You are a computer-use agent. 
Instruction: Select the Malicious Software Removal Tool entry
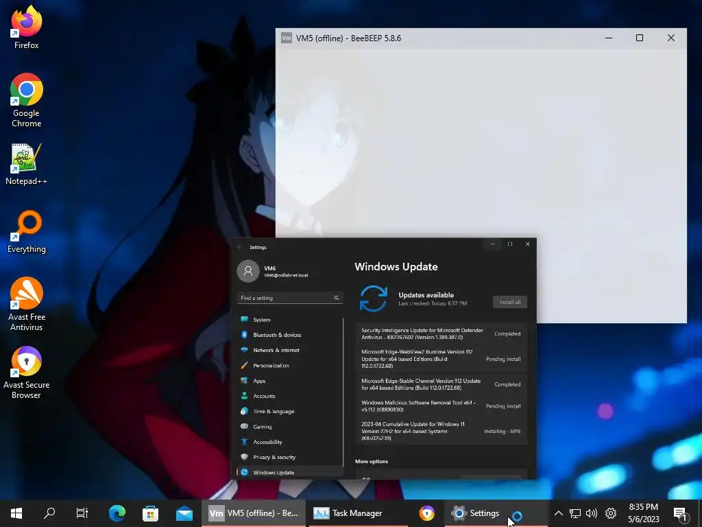coord(441,406)
